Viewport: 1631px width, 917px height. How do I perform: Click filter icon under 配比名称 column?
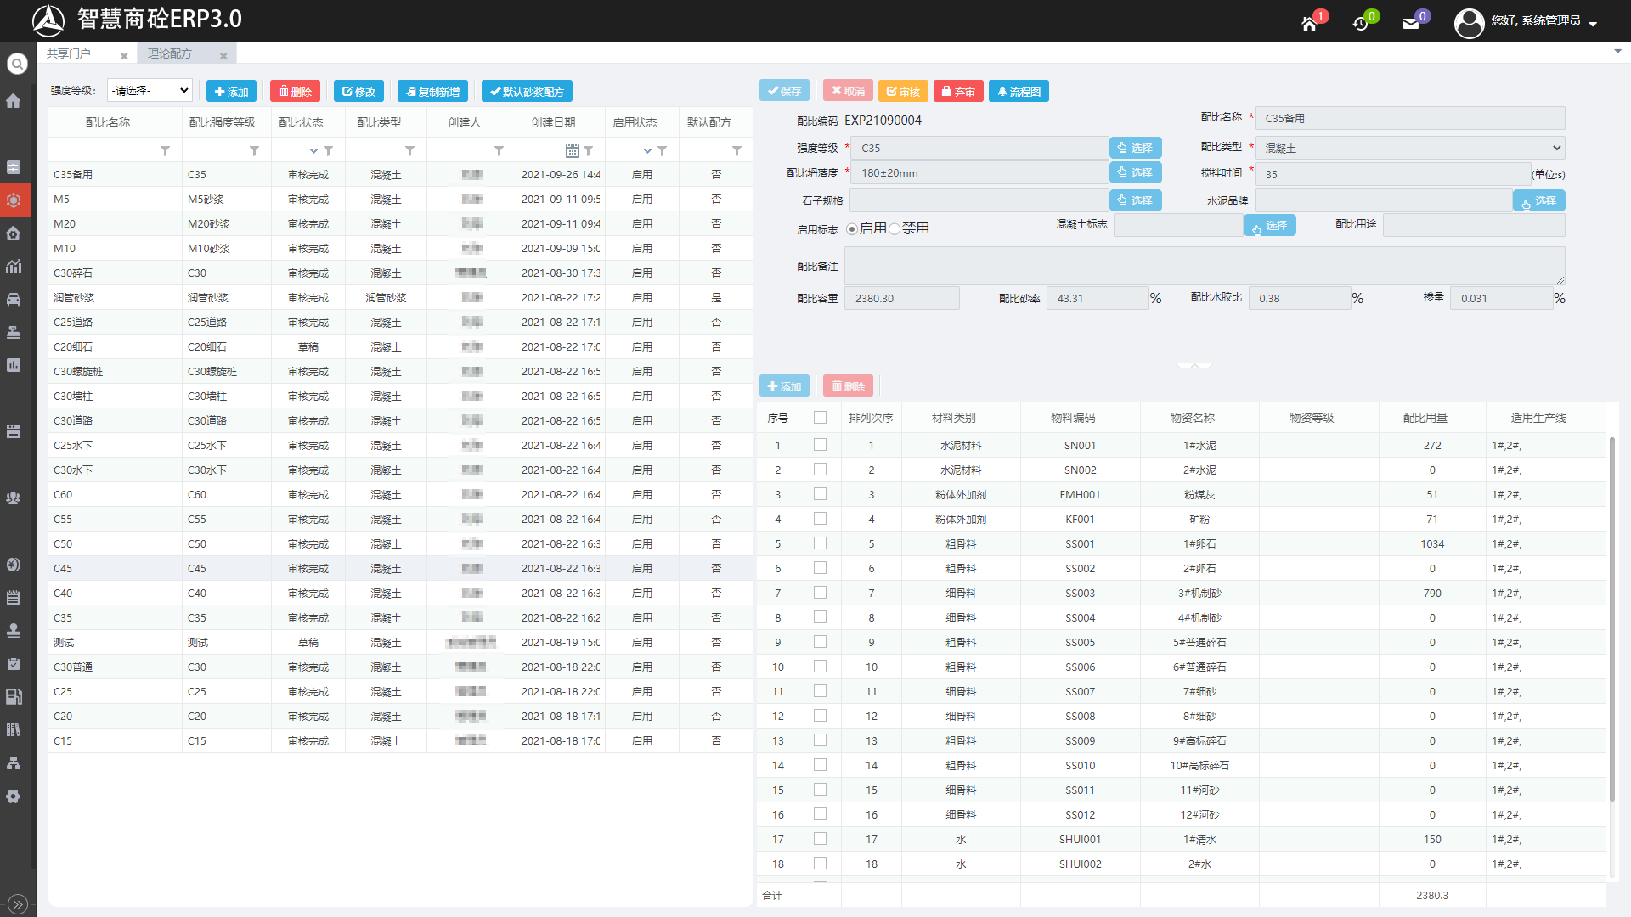point(165,151)
